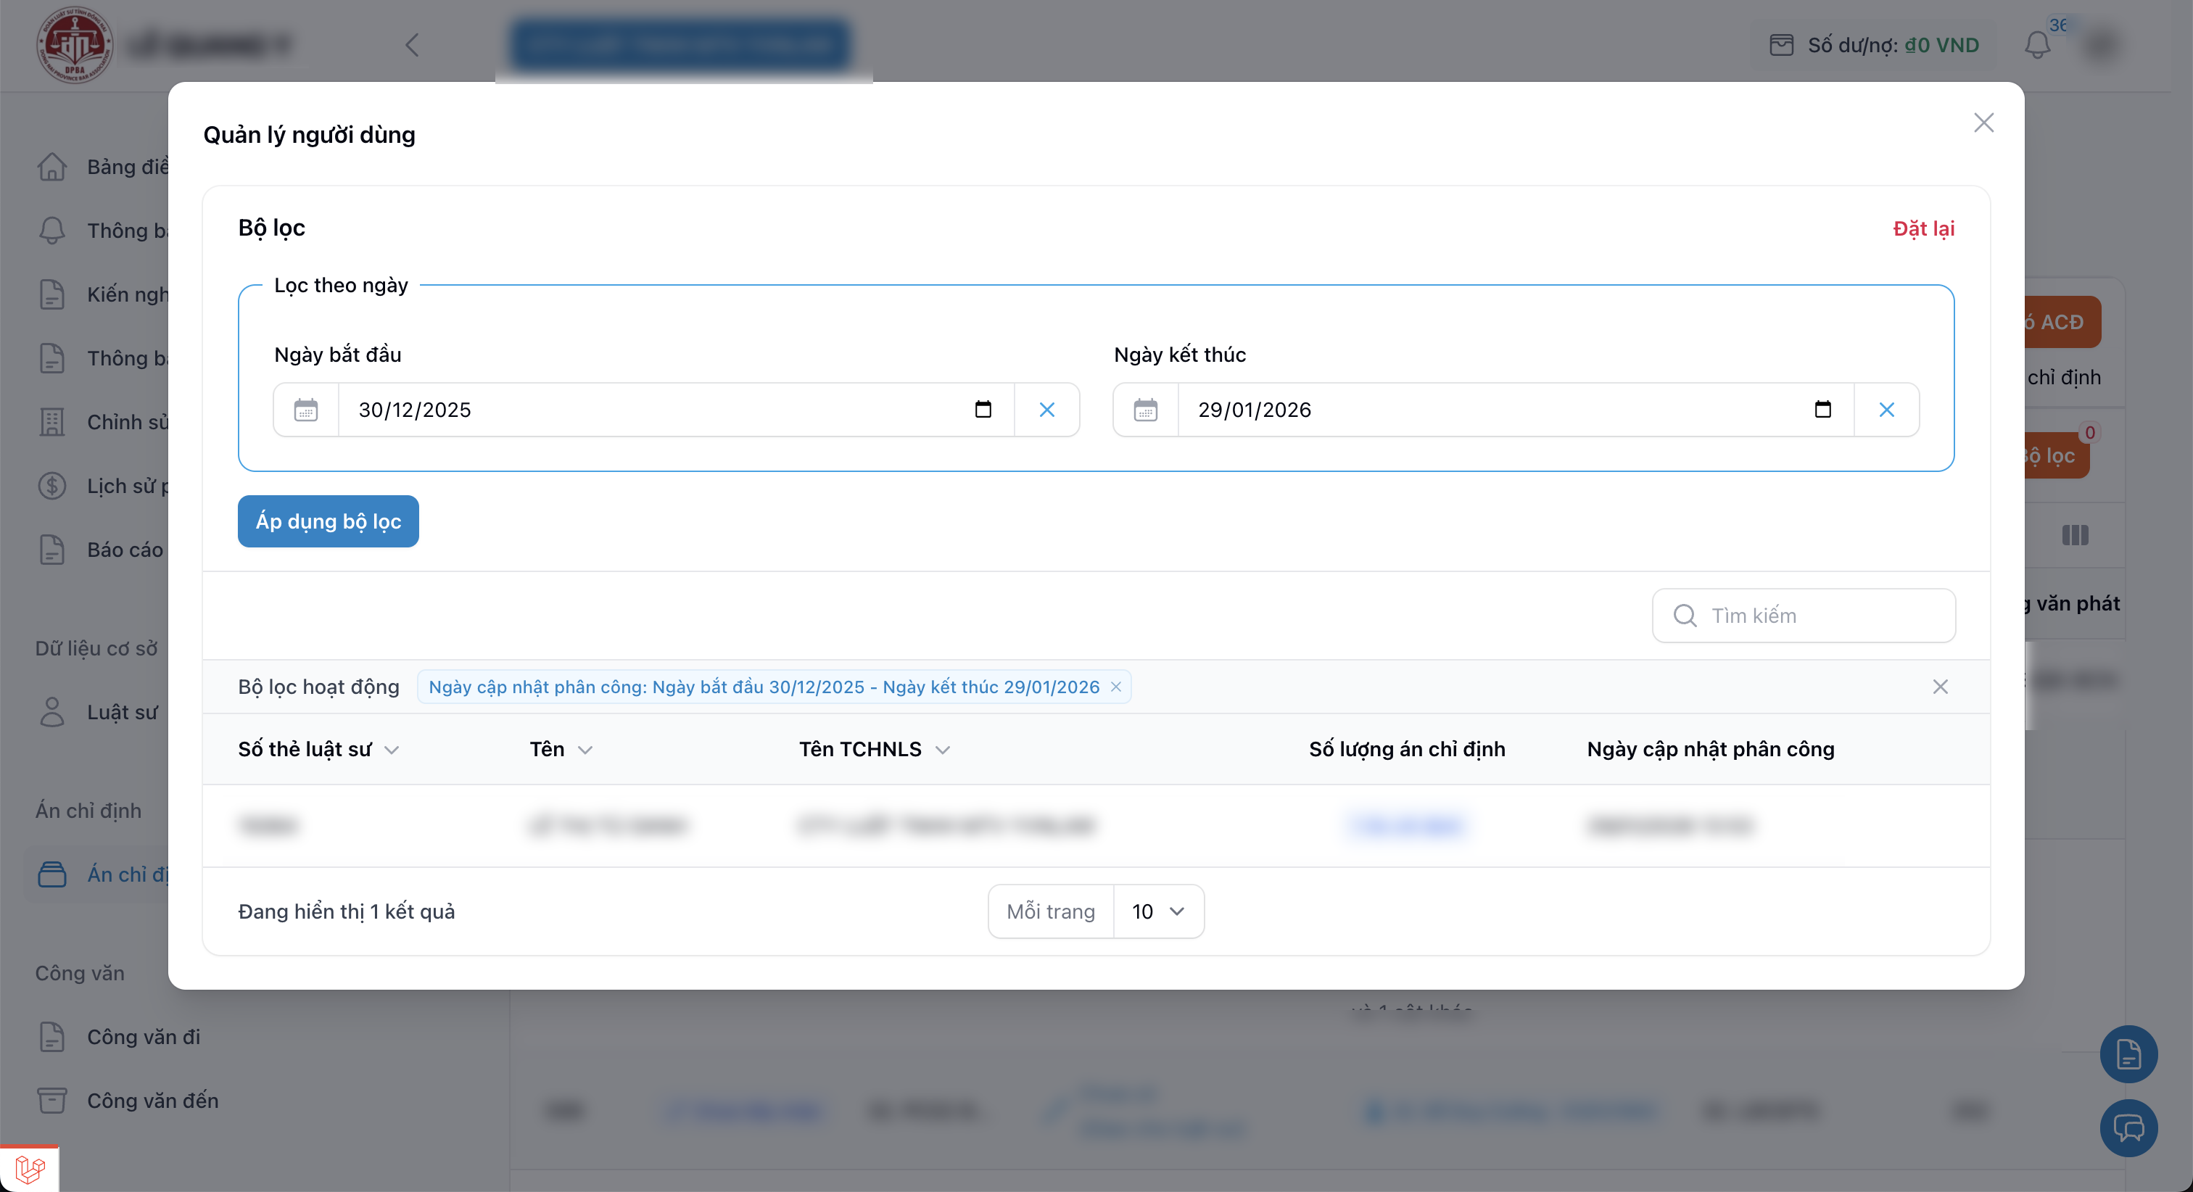
Task: Open Công văn đến menu item
Action: 152,1100
